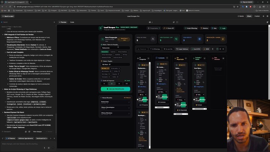Open the Chaves API settings

(169, 28)
